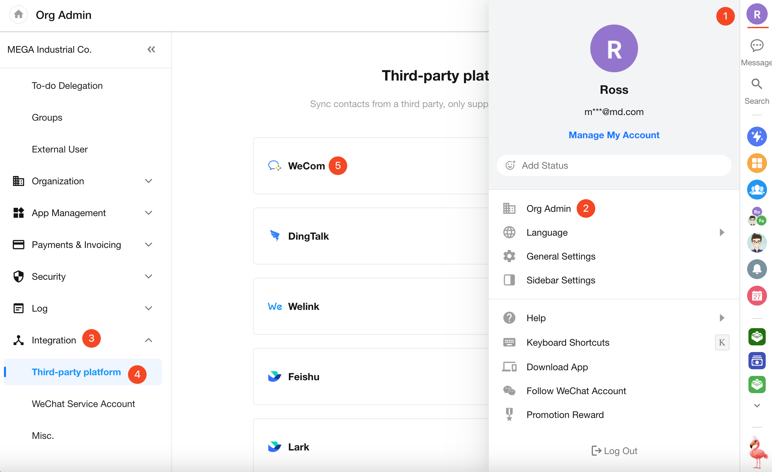The image size is (772, 472).
Task: Open the blue contacts people icon
Action: [x=757, y=190]
